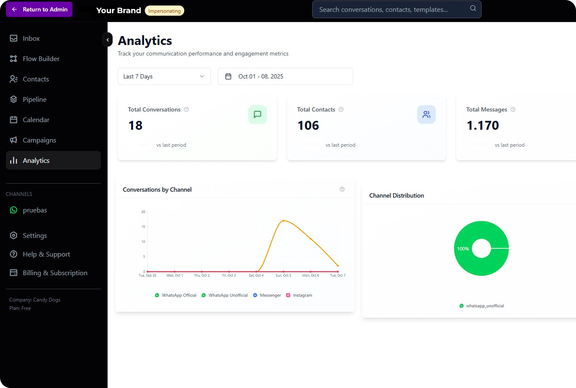This screenshot has height=388, width=576.
Task: Click info icon next to Total Messages
Action: point(513,109)
